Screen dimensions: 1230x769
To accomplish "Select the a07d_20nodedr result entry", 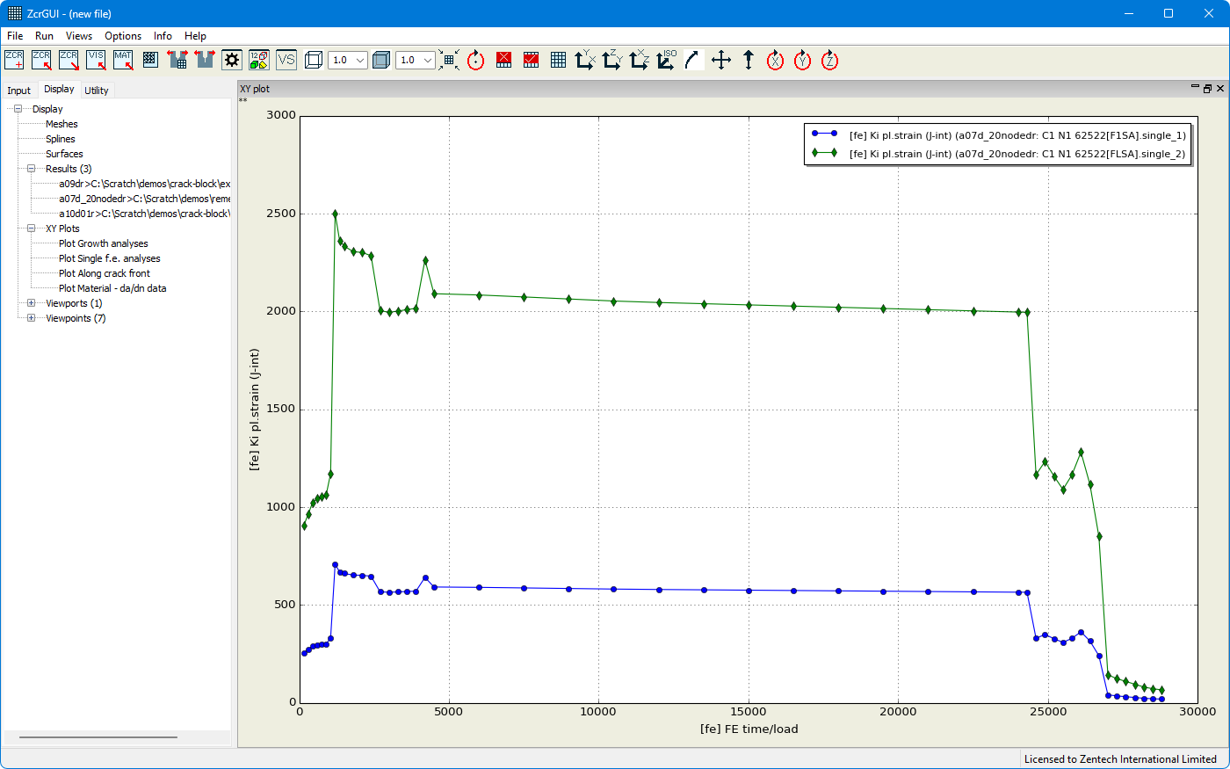I will [x=144, y=199].
